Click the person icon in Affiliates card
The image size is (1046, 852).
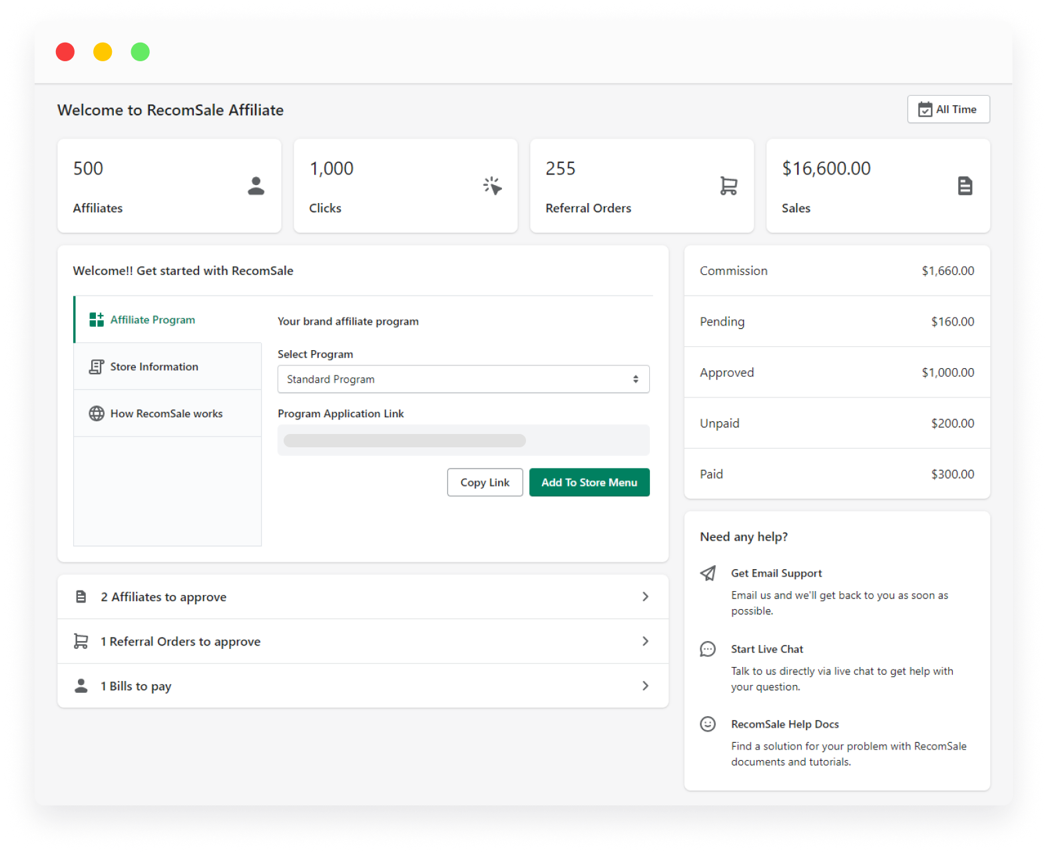tap(256, 186)
